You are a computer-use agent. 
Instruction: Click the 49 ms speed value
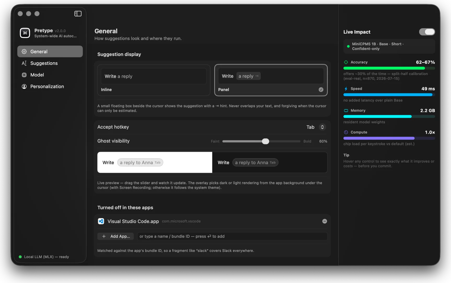coord(428,89)
